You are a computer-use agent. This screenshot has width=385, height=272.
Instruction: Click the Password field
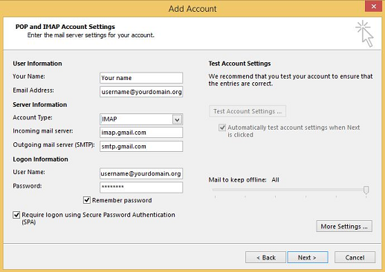pos(141,188)
